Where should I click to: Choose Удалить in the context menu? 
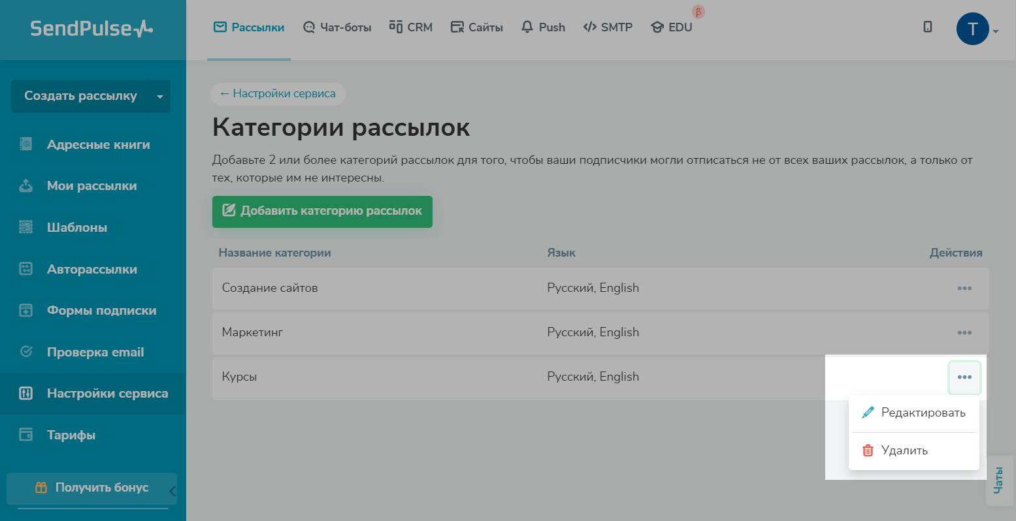coord(904,450)
